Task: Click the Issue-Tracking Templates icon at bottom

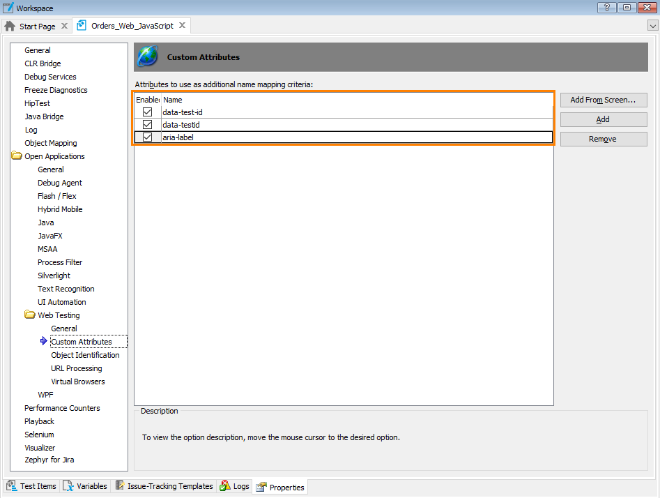Action: click(x=120, y=486)
